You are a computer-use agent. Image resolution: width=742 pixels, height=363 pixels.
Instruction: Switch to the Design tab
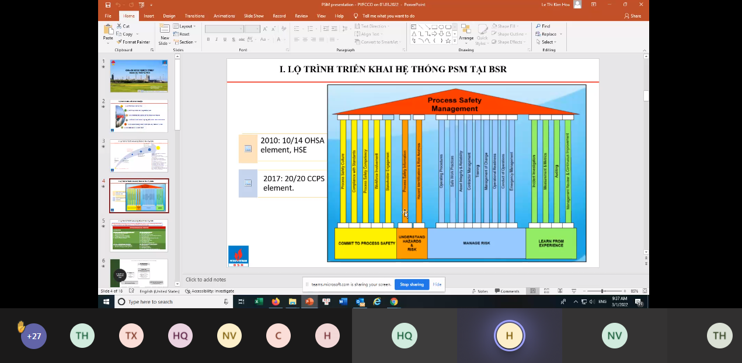[x=169, y=16]
